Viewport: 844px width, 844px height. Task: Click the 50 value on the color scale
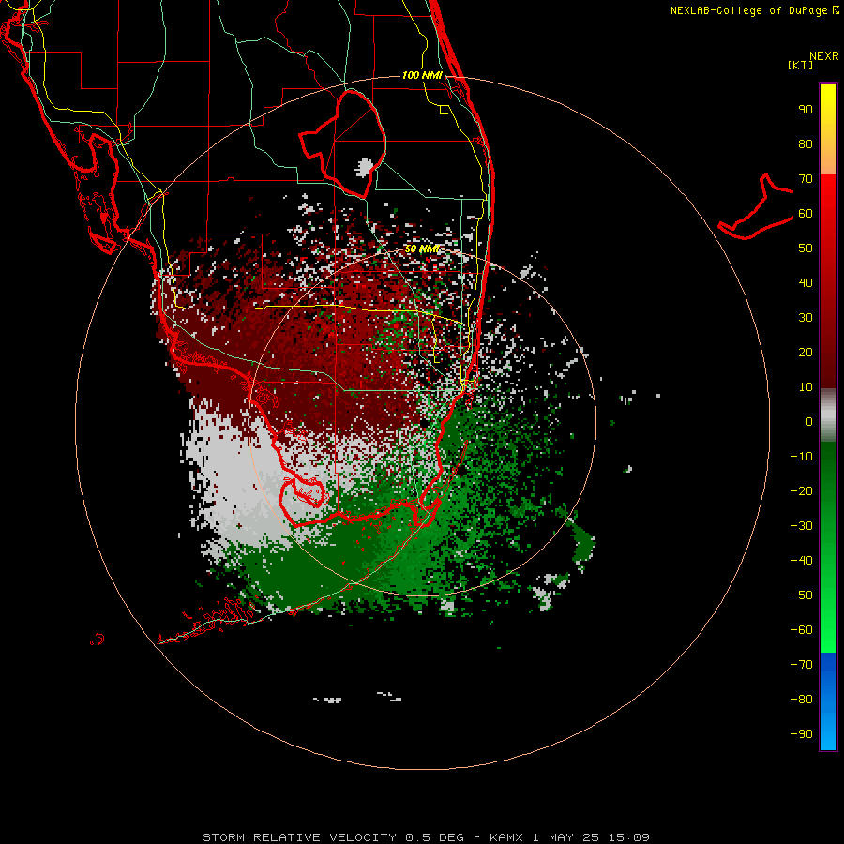coord(806,249)
